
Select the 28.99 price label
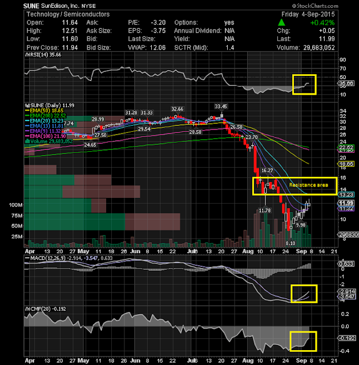point(98,119)
